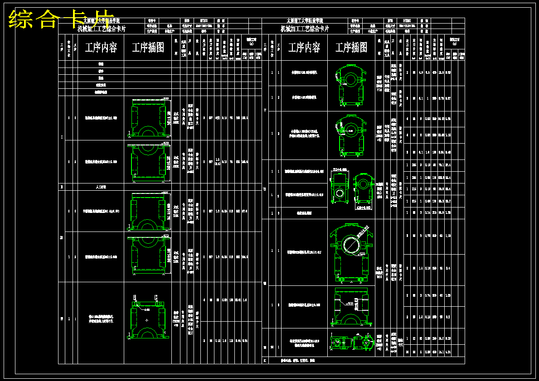This screenshot has height=381, width=539.
Task: Pick process I first illustration, arch at bottom
Action: click(x=149, y=118)
